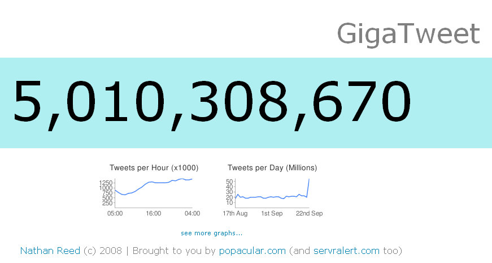Click the 'Tweets per Day (Millions)' title
492x263 pixels.
(x=272, y=168)
